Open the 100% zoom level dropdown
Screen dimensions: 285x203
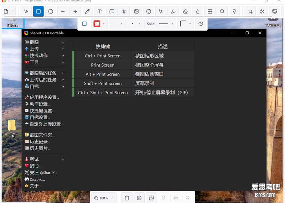tap(103, 198)
